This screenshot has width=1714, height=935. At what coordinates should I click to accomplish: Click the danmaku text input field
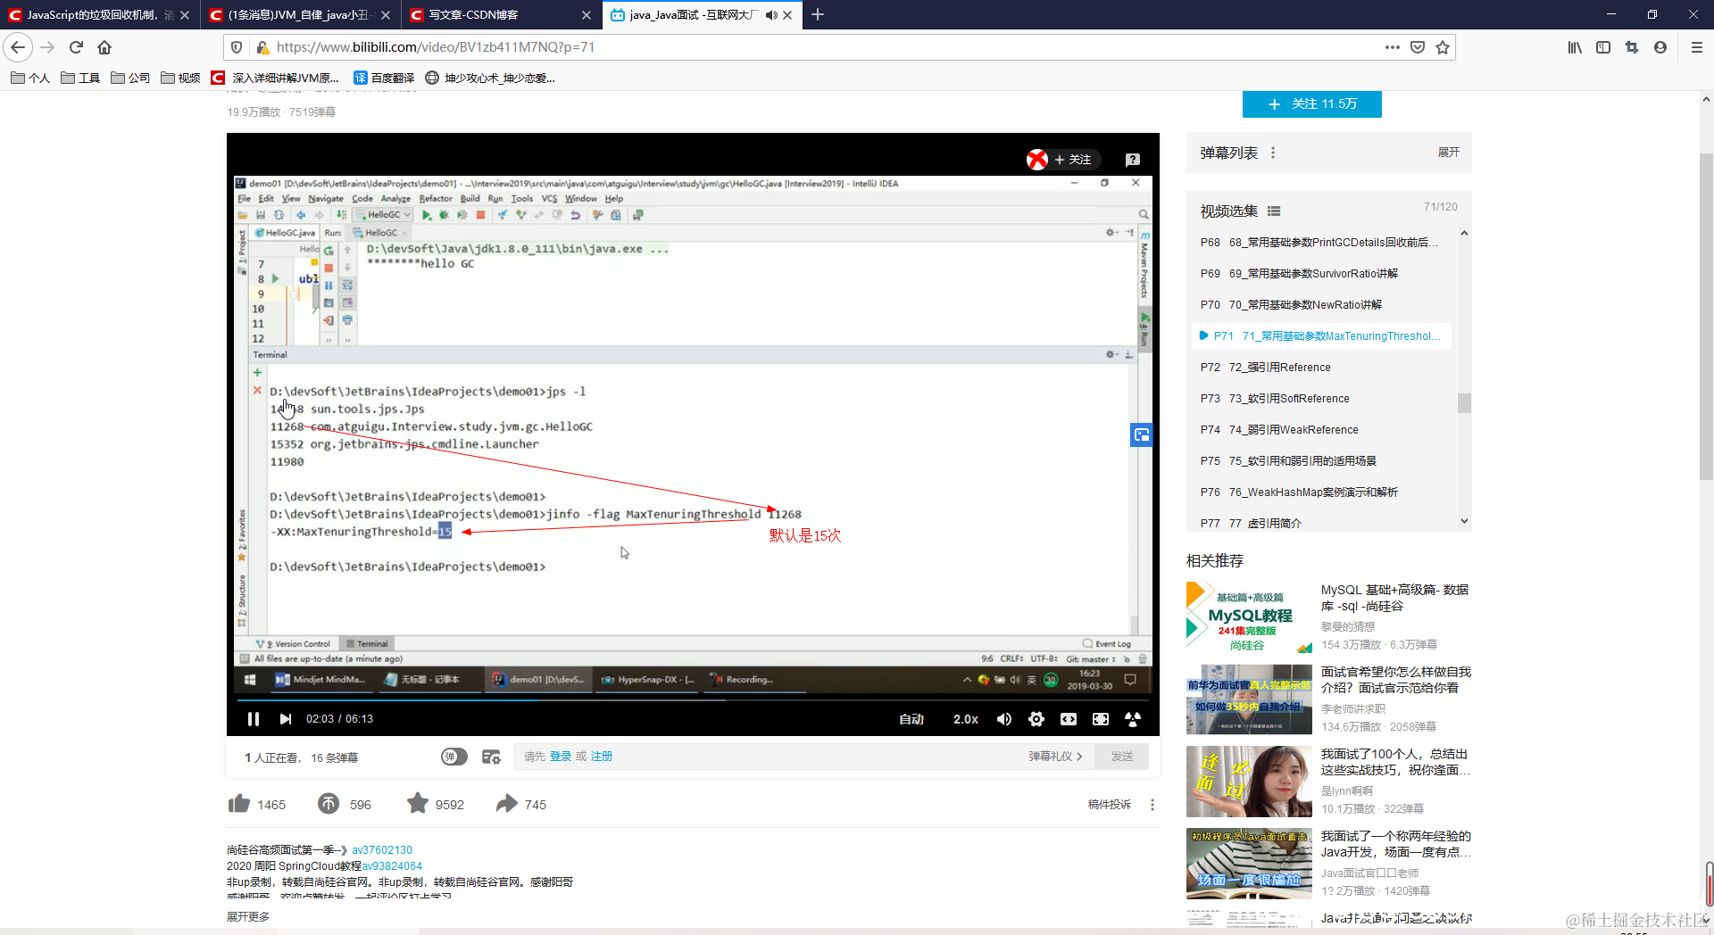click(x=768, y=757)
